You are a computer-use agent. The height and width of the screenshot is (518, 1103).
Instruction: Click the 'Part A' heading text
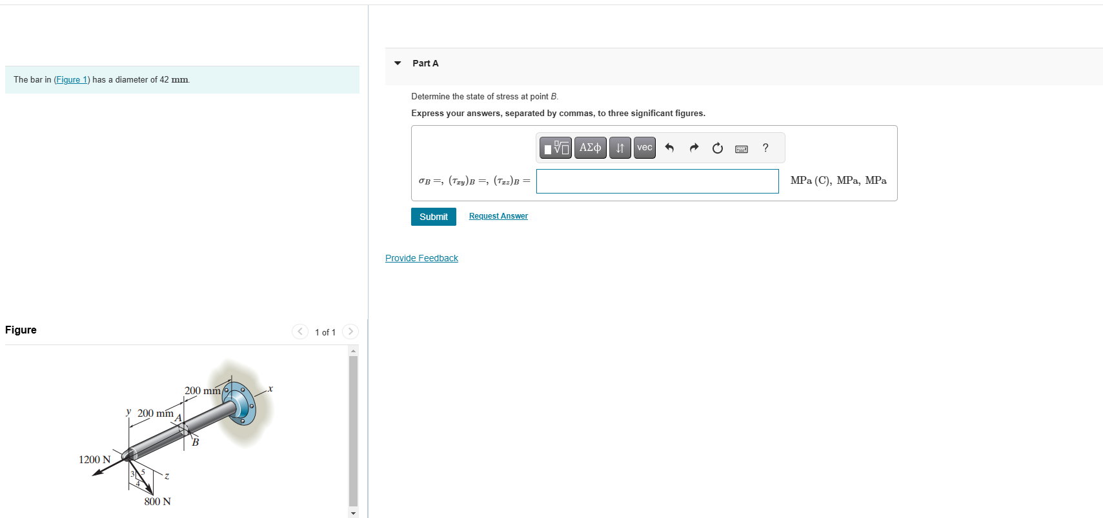click(x=425, y=63)
